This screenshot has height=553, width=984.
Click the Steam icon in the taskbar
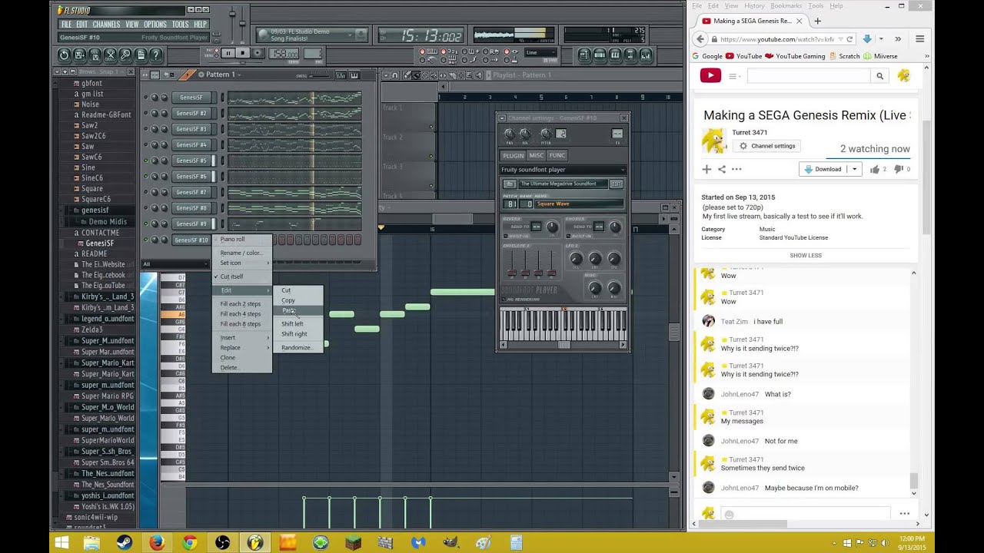124,543
